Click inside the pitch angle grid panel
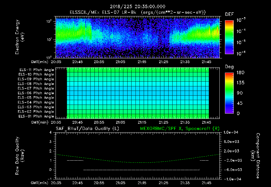Screen dimensions: 271x187 click(x=138, y=93)
